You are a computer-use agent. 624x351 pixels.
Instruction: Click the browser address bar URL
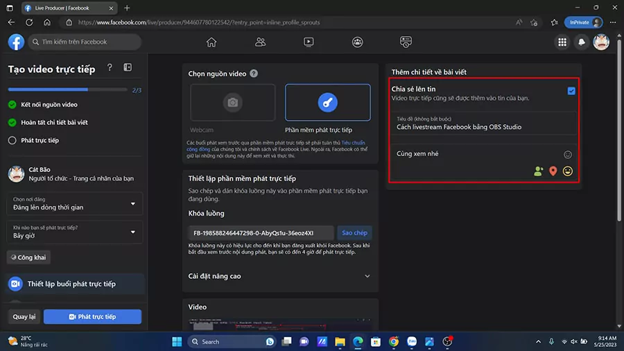199,22
